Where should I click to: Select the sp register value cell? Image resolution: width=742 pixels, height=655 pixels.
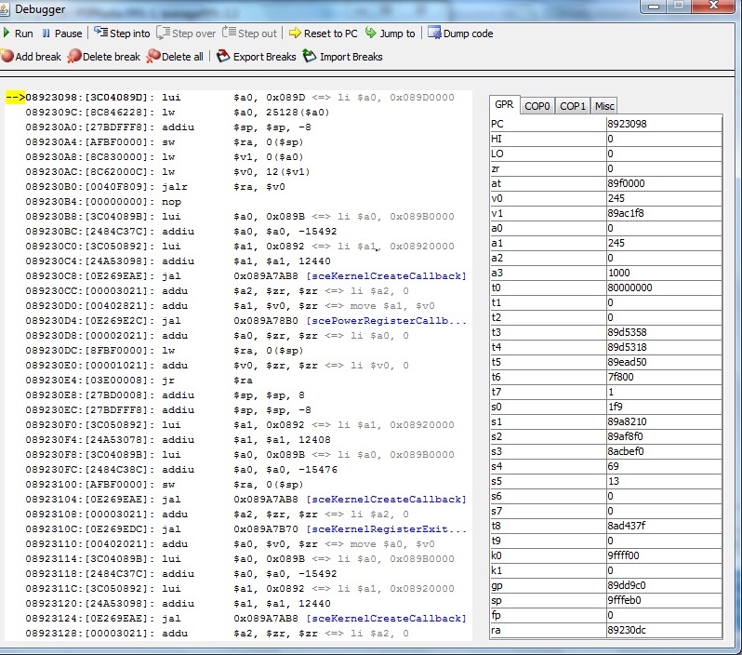click(x=662, y=600)
